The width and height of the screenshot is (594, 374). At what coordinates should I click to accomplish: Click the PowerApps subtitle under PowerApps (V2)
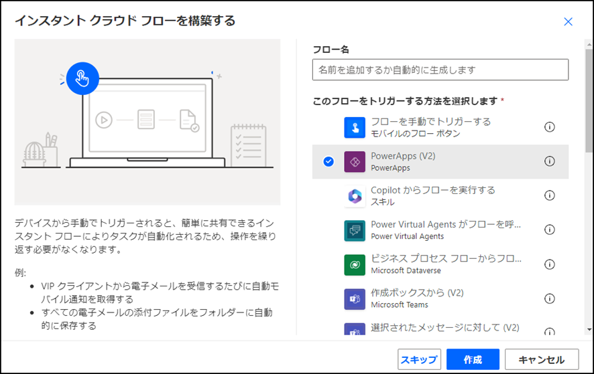point(390,168)
